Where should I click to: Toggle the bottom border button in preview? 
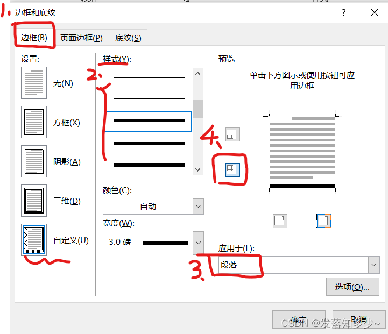click(x=232, y=170)
